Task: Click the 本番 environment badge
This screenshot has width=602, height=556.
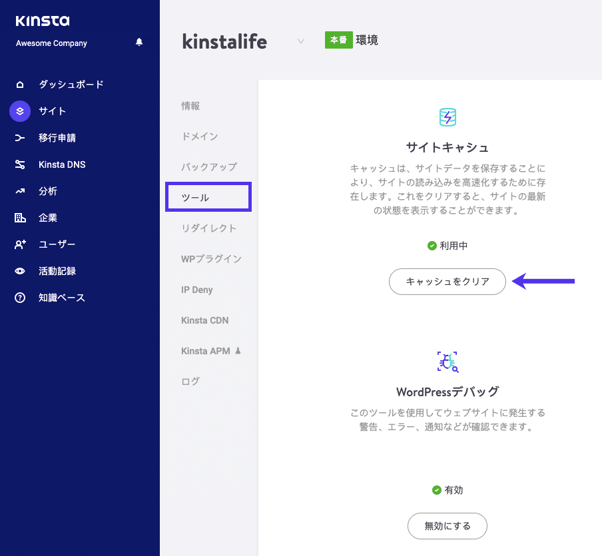Action: tap(338, 40)
